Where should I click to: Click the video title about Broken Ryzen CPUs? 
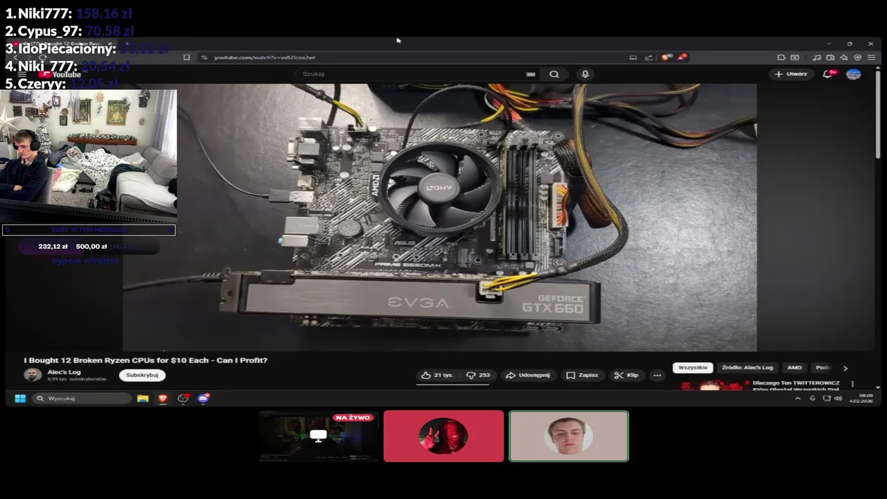coord(146,360)
